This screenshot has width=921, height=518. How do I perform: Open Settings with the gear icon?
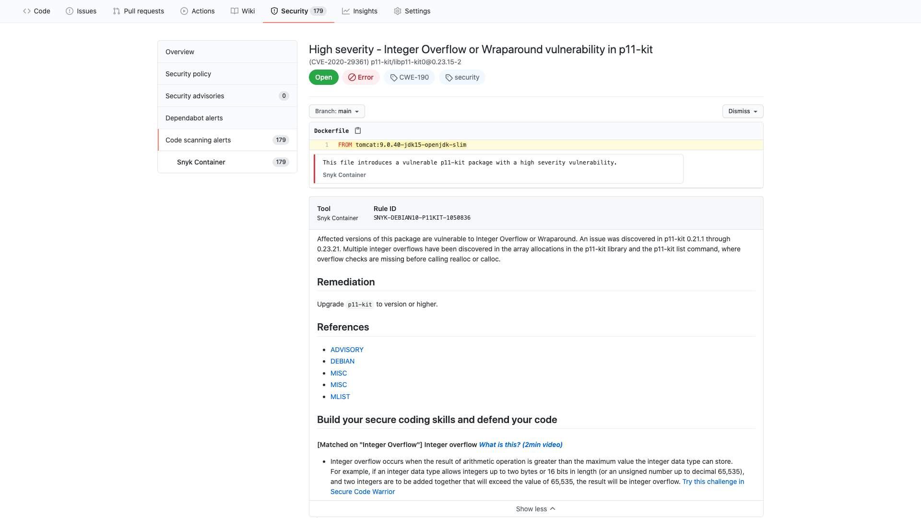[398, 11]
